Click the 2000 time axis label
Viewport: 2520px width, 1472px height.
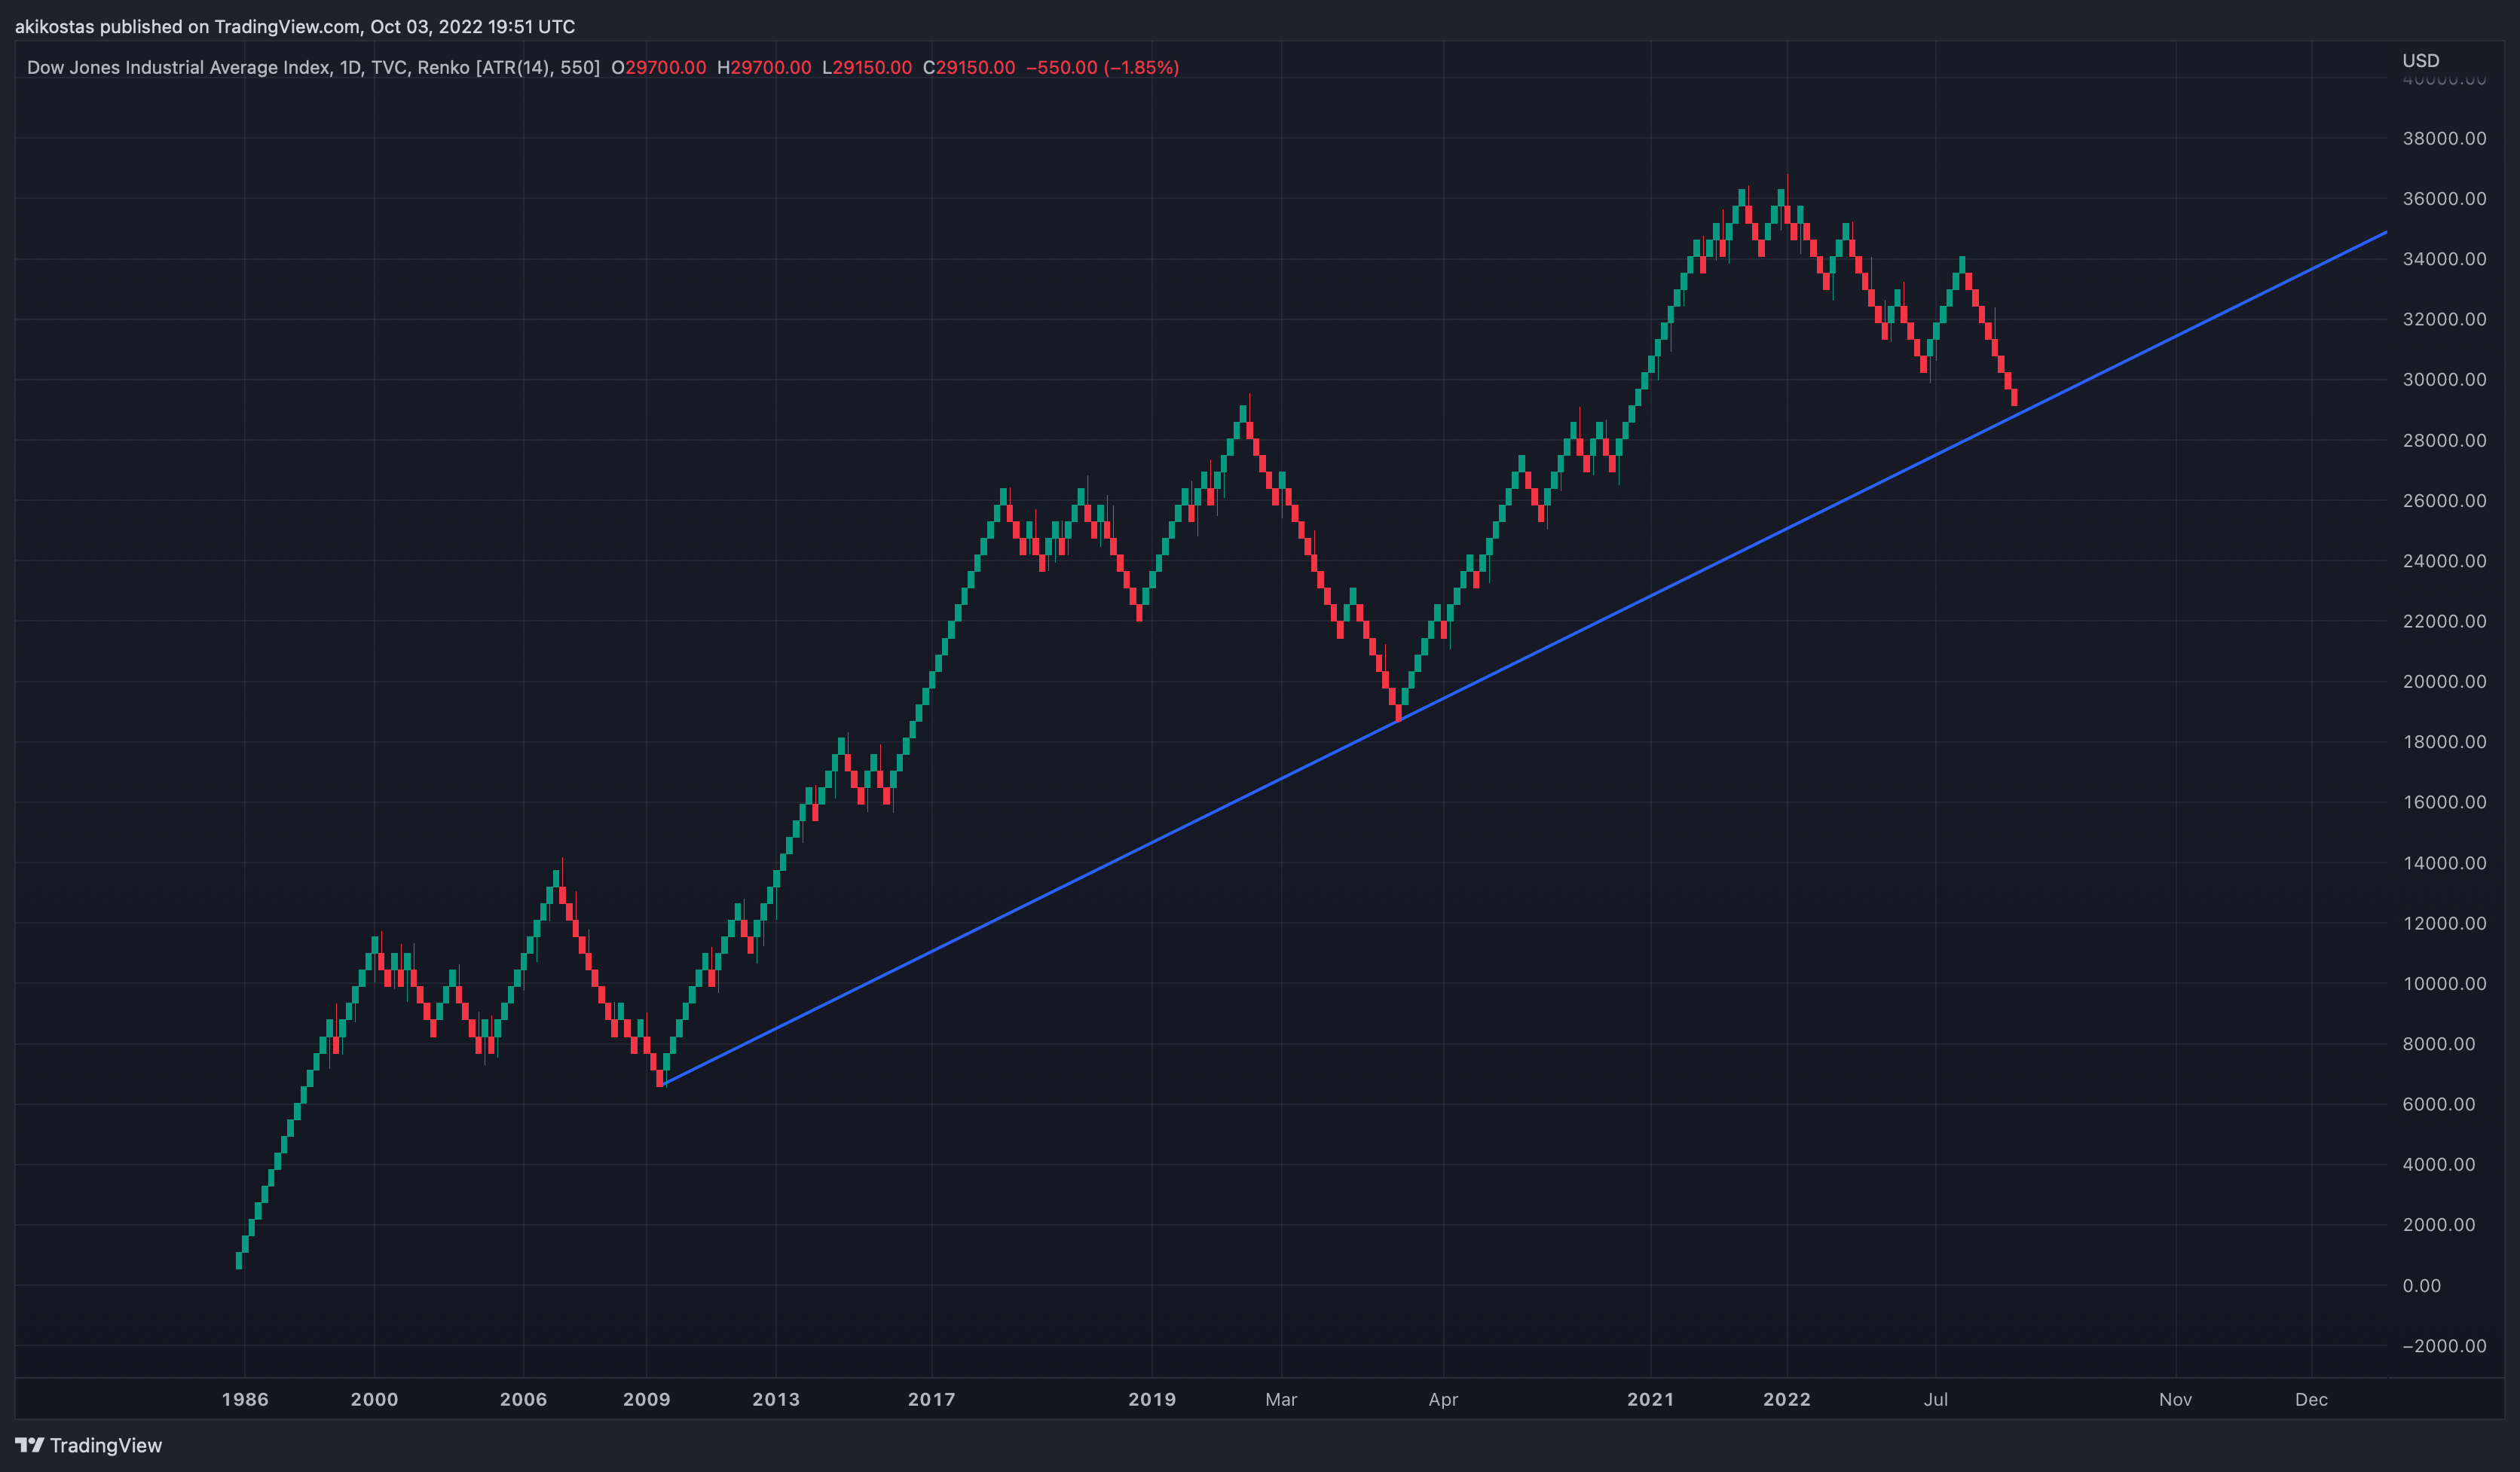coord(374,1399)
